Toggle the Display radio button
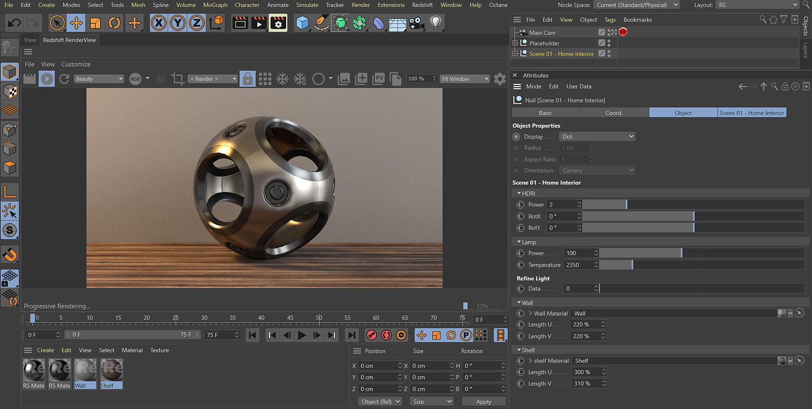Viewport: 812px width, 409px height. tap(516, 136)
